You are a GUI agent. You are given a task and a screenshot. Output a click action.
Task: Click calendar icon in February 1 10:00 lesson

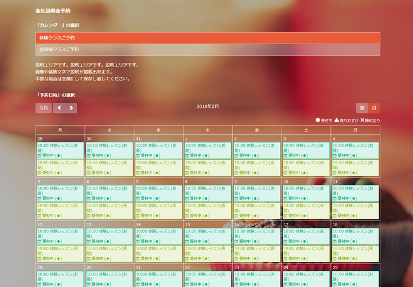coord(187,156)
